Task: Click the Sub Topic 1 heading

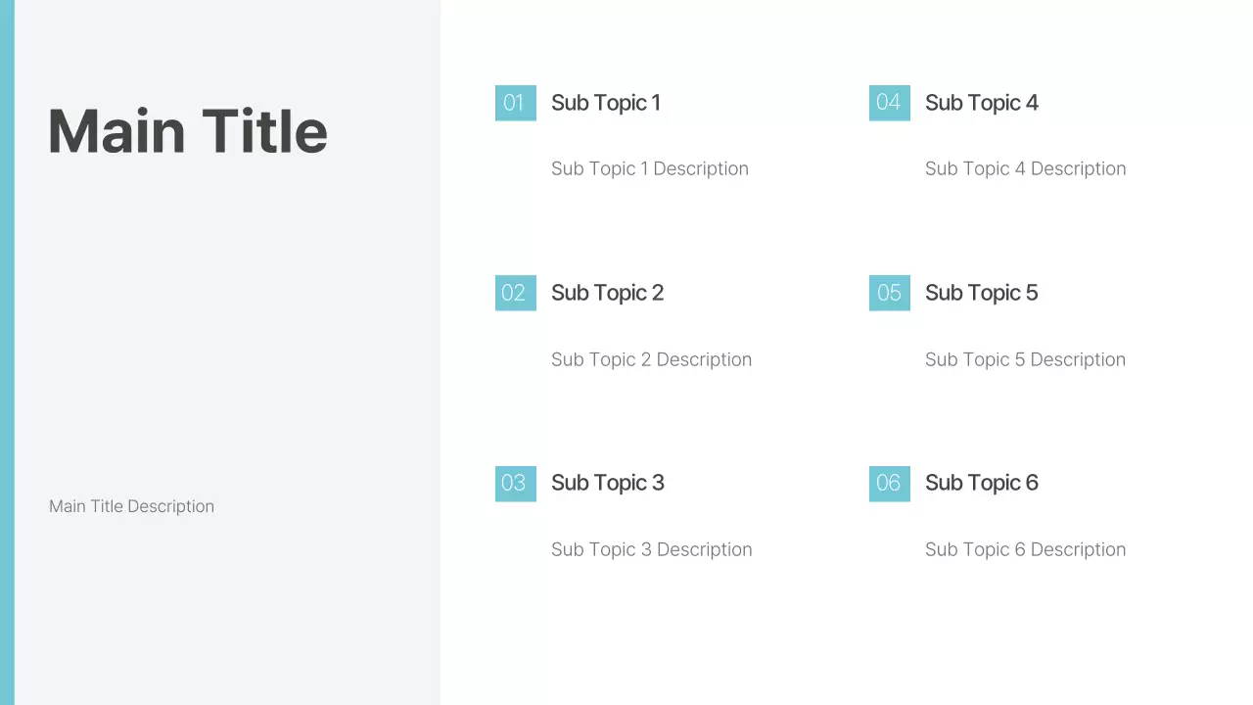Action: tap(605, 103)
